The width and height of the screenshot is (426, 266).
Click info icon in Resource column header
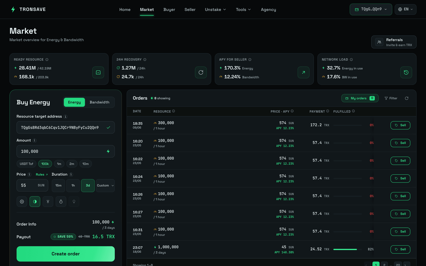pos(174,111)
